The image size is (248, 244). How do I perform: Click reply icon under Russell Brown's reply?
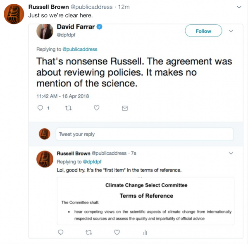click(x=60, y=232)
